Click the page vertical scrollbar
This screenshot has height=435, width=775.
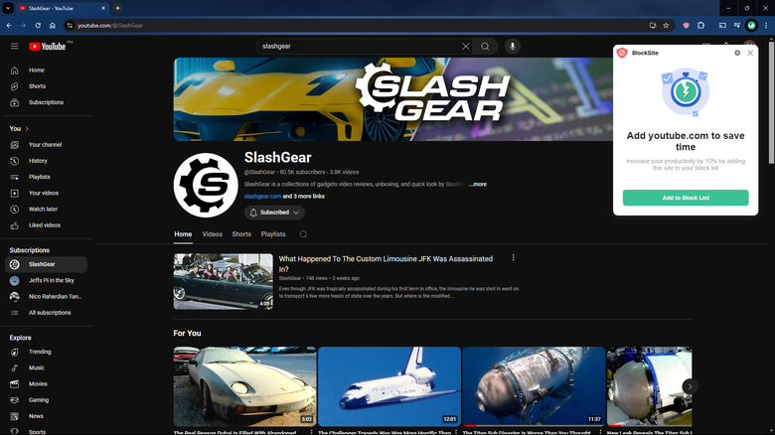[771, 104]
